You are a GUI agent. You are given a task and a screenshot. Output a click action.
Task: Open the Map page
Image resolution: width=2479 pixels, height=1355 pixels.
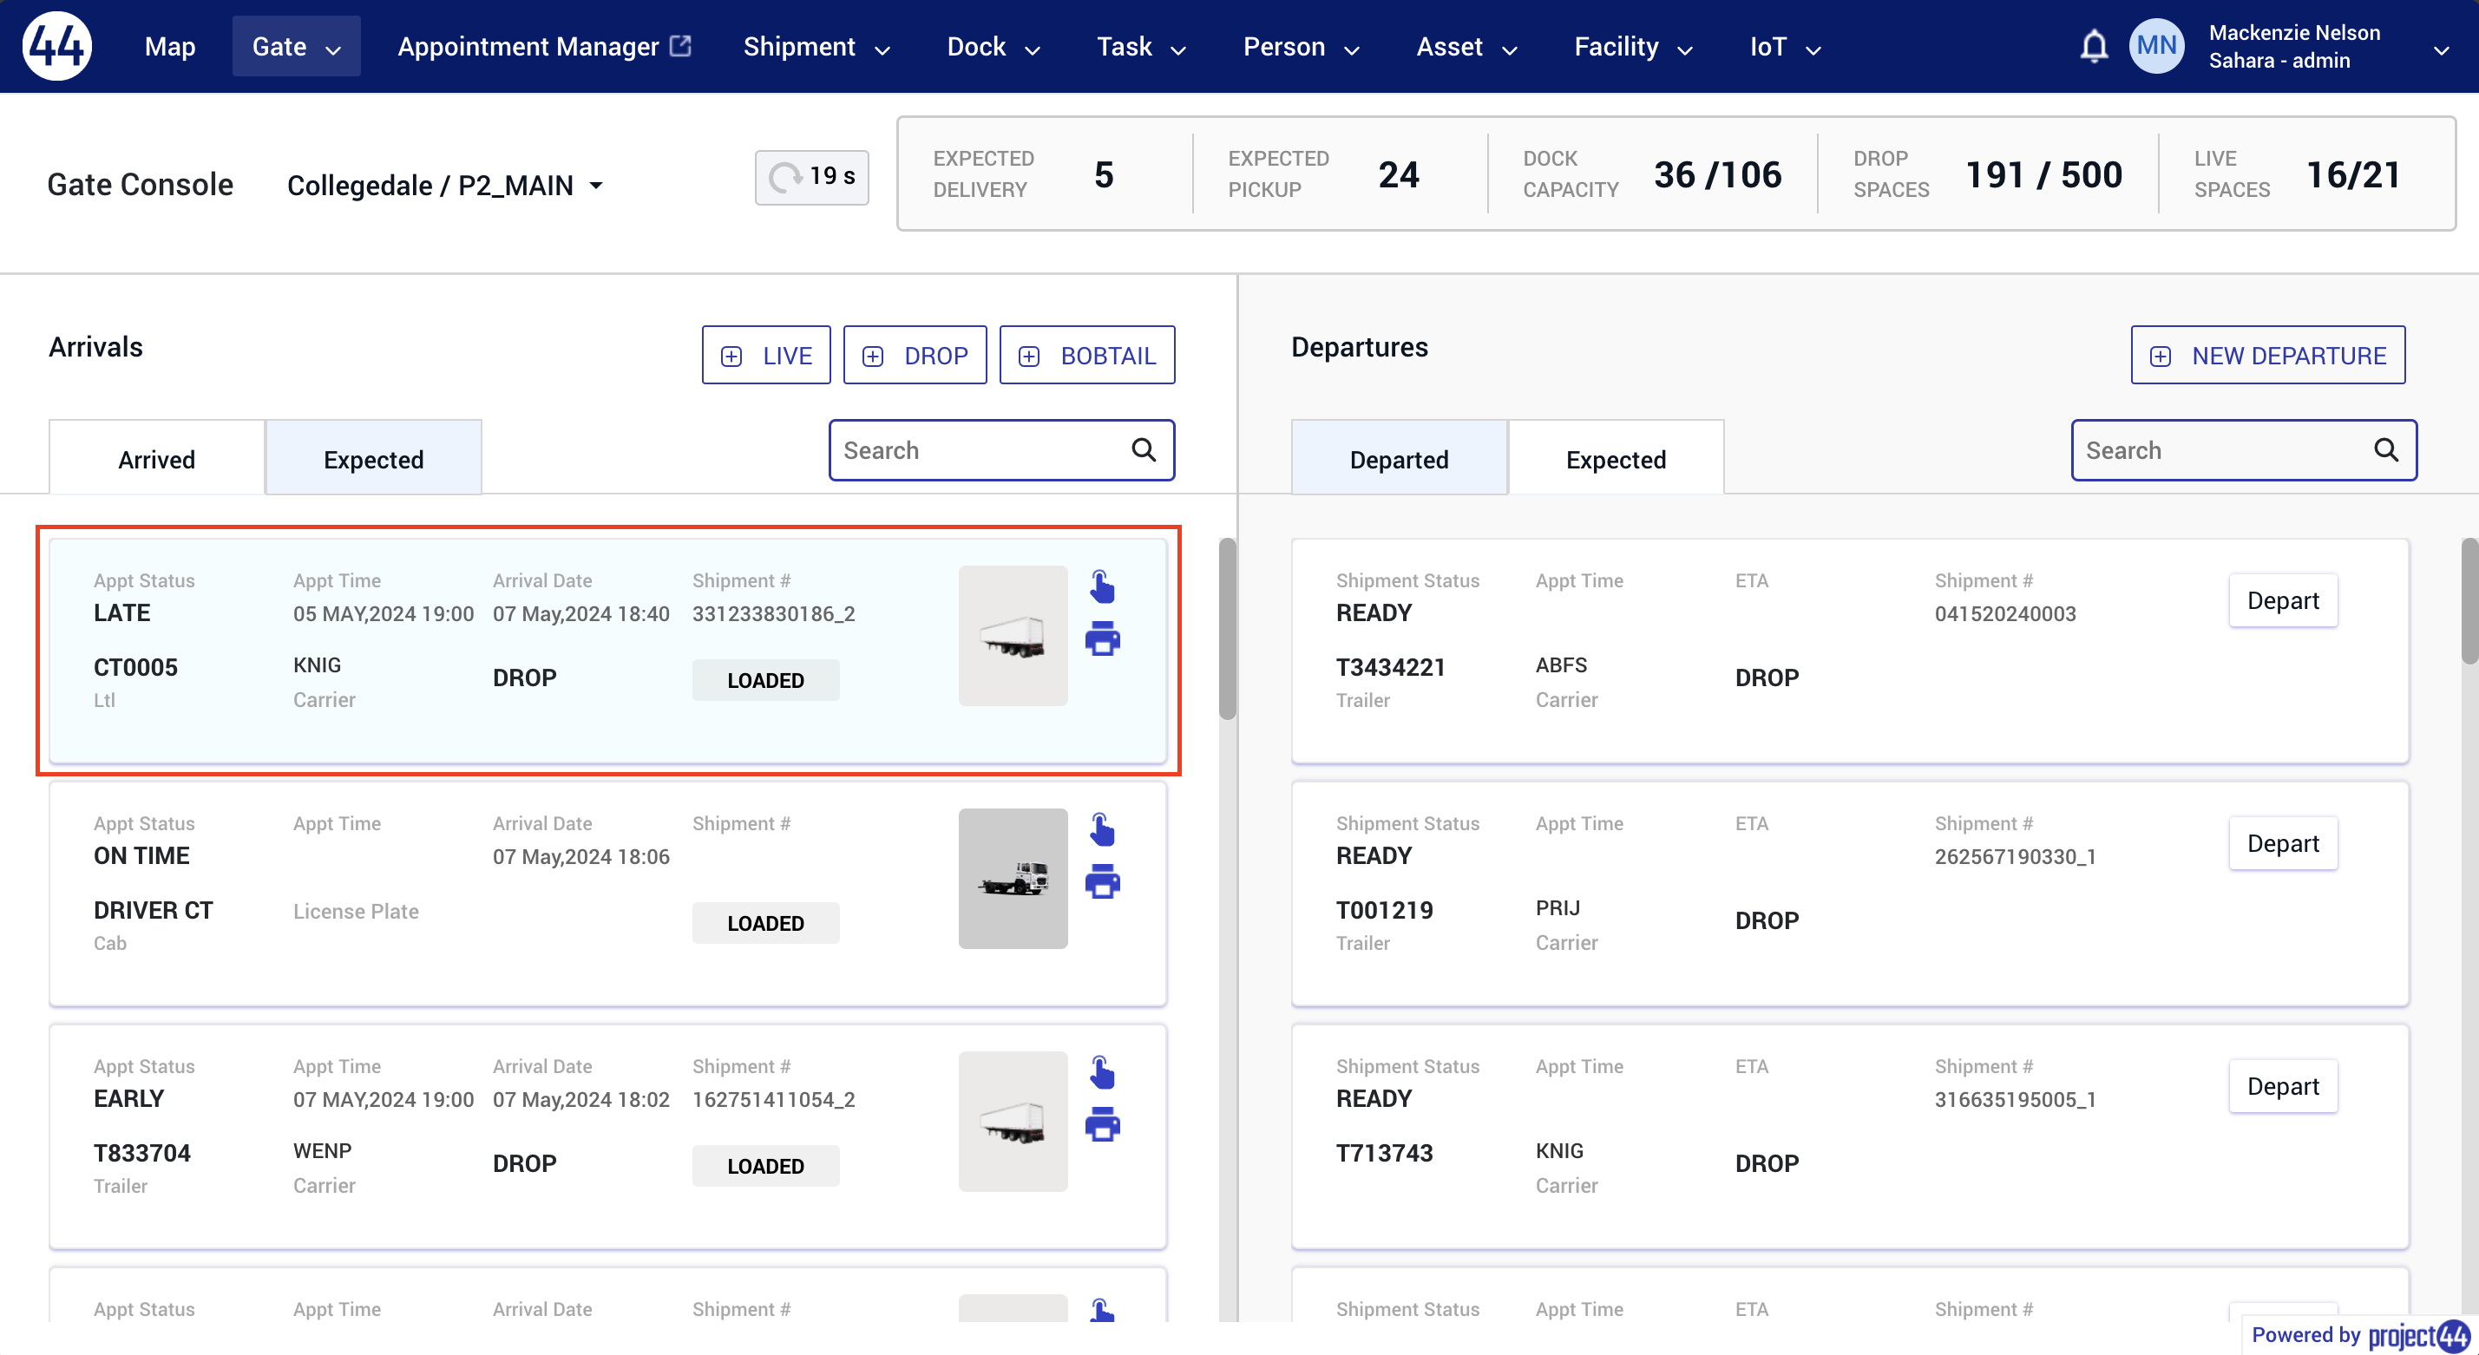tap(169, 46)
